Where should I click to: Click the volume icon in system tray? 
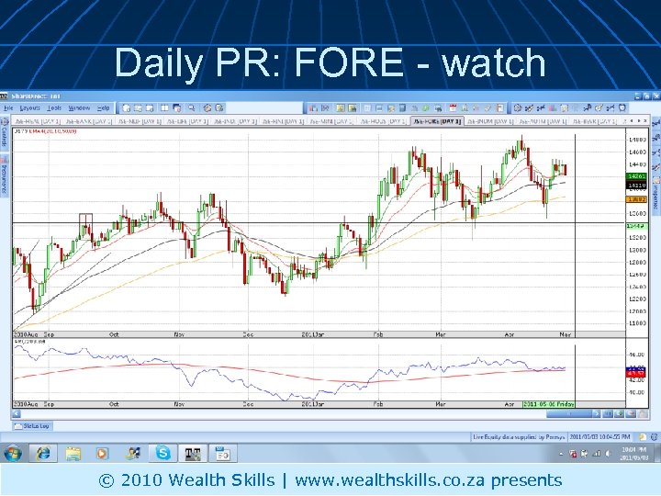tap(608, 454)
